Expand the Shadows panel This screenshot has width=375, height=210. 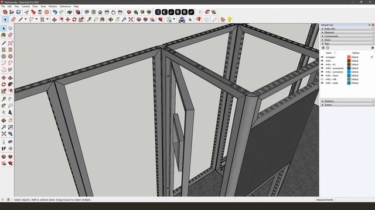(x=347, y=101)
